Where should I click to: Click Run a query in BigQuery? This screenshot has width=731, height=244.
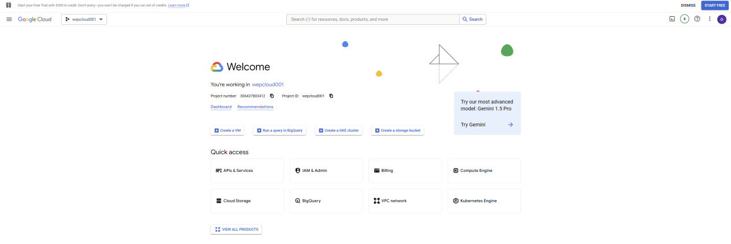click(280, 130)
